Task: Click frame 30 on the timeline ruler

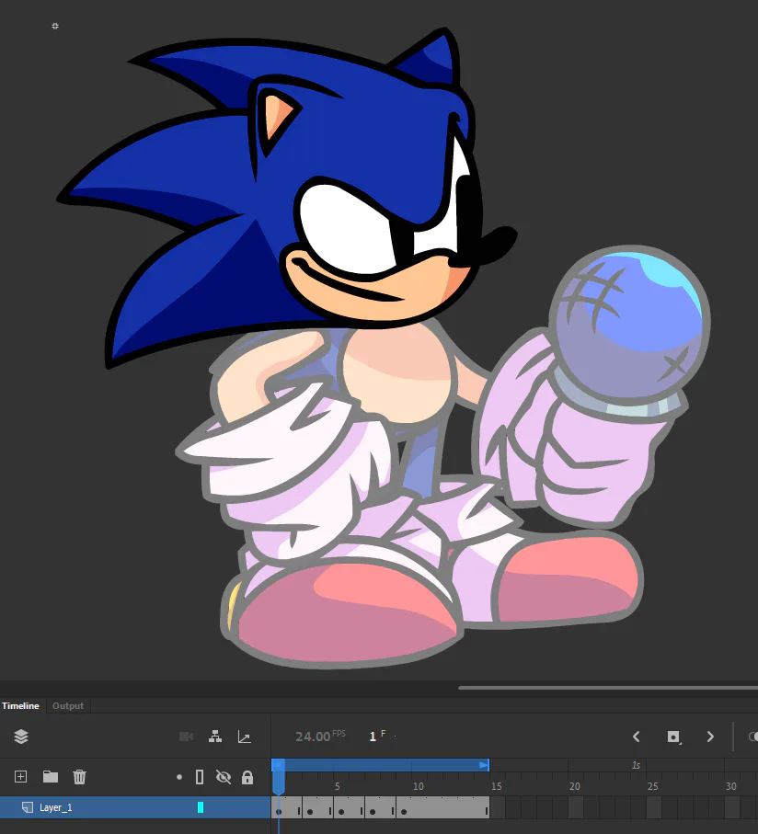Action: click(731, 786)
